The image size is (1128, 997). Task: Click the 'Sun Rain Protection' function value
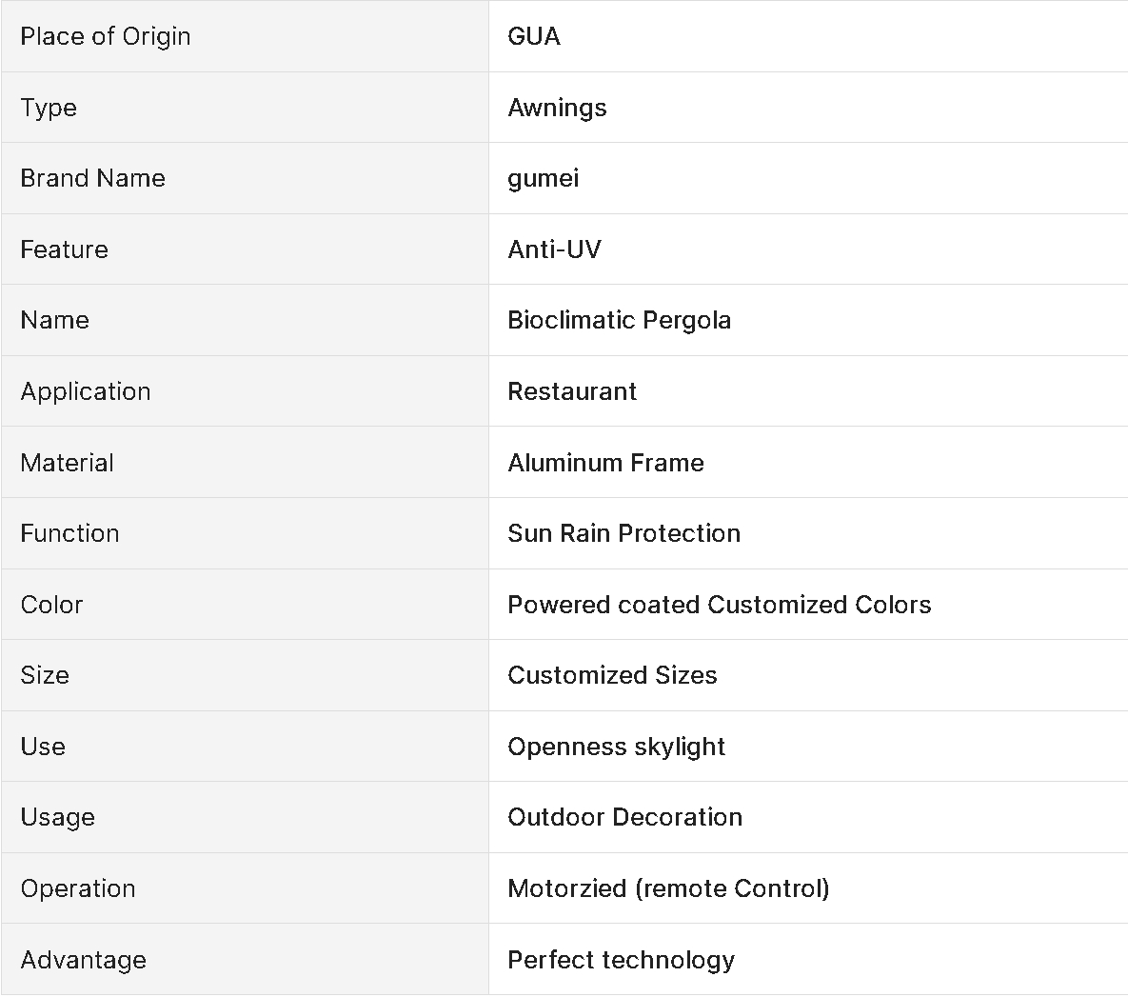623,533
